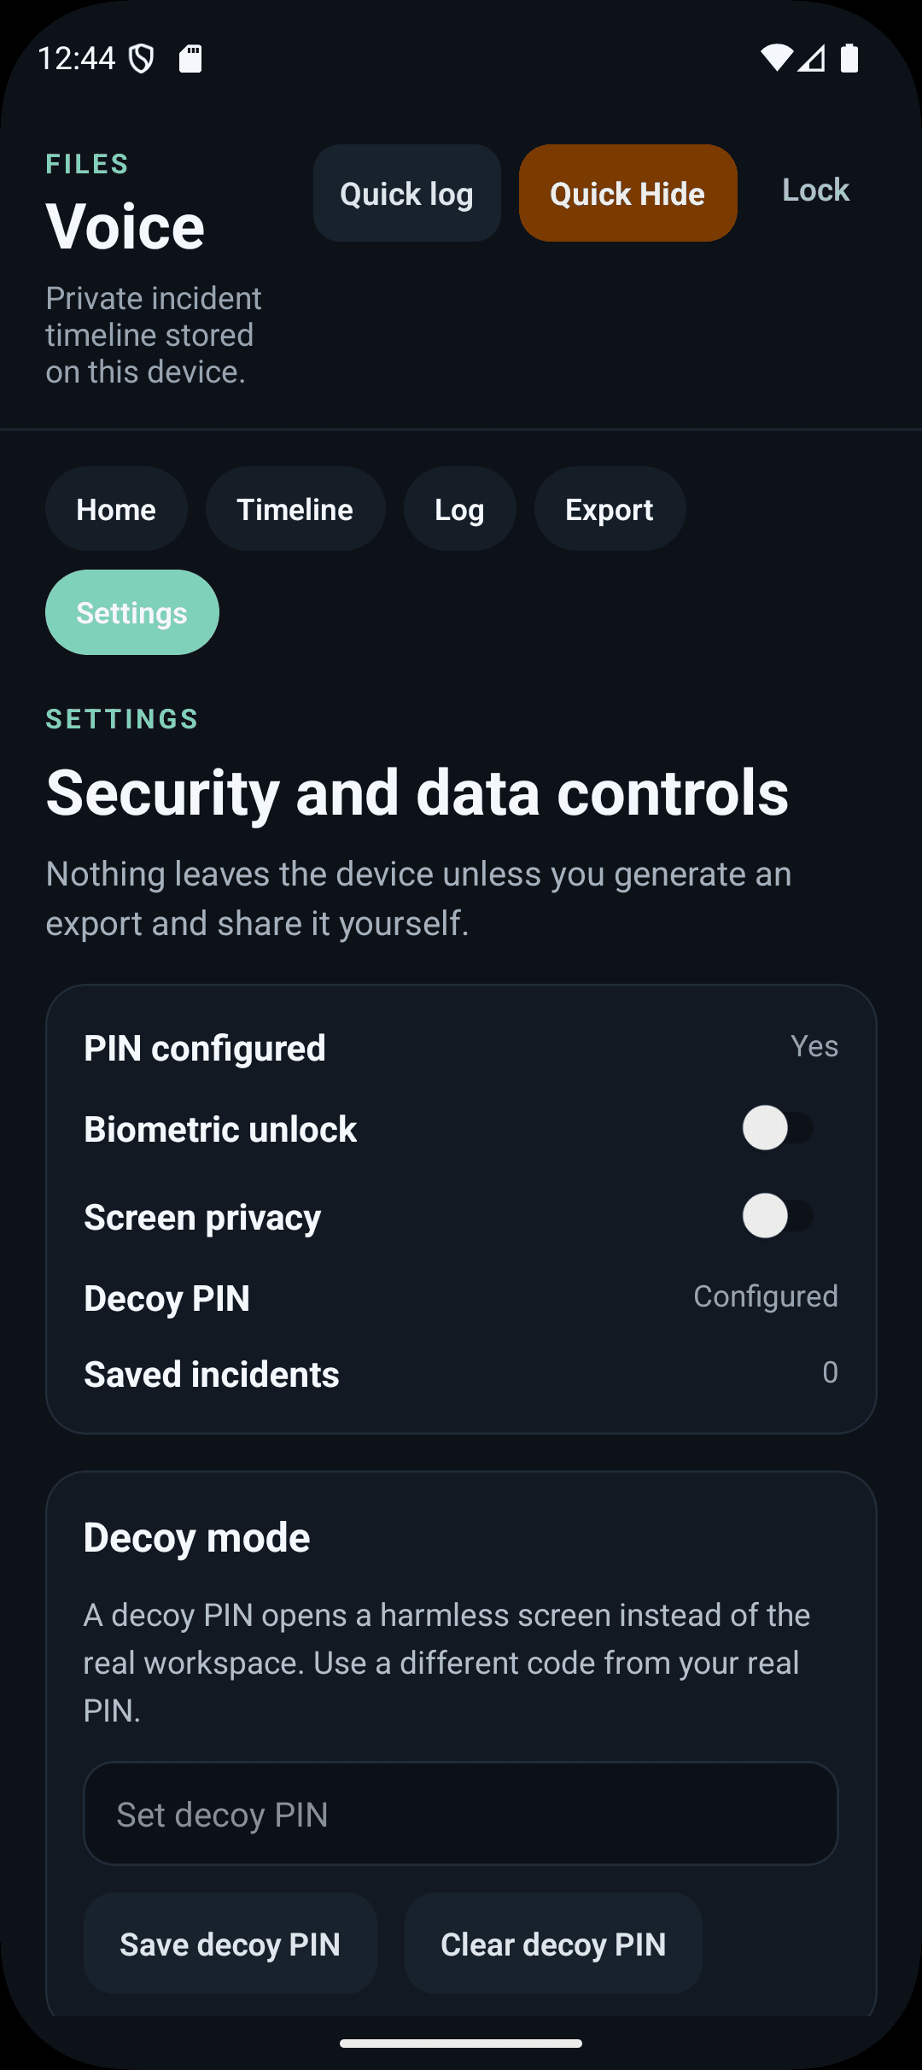Tap the gesture navigation bar
The image size is (922, 2070).
(x=460, y=2042)
